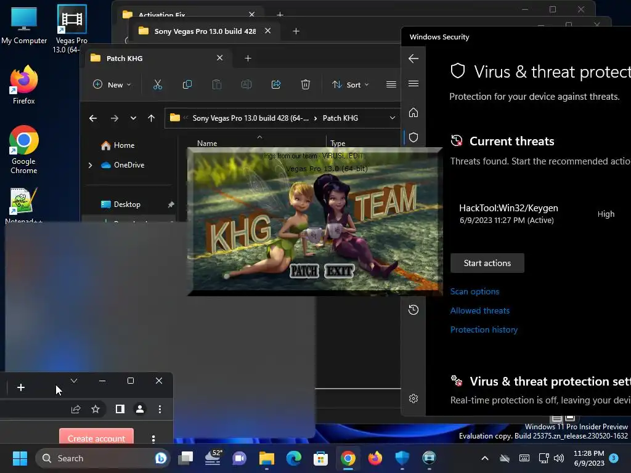Select OneDrive in navigation pane
This screenshot has width=631, height=473.
coord(129,165)
